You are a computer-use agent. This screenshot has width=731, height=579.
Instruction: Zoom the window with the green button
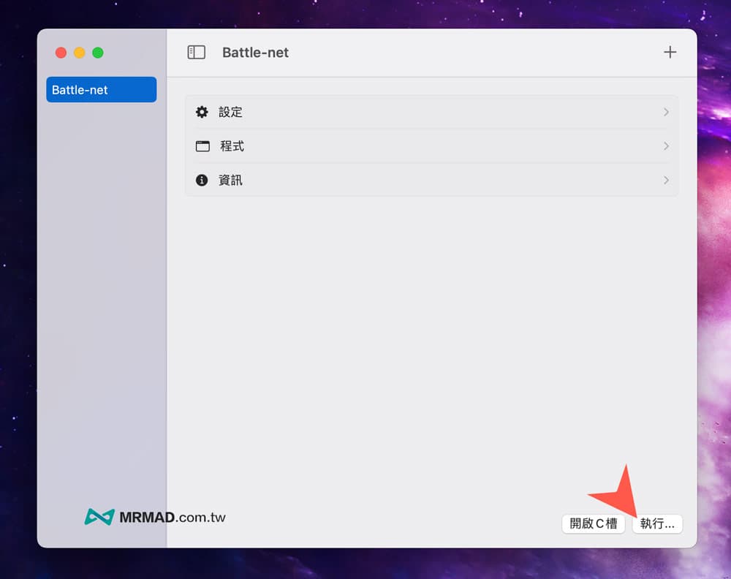tap(98, 53)
